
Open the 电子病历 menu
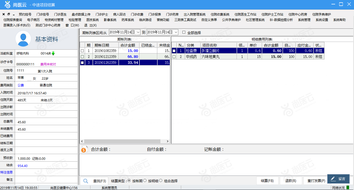click(33, 20)
